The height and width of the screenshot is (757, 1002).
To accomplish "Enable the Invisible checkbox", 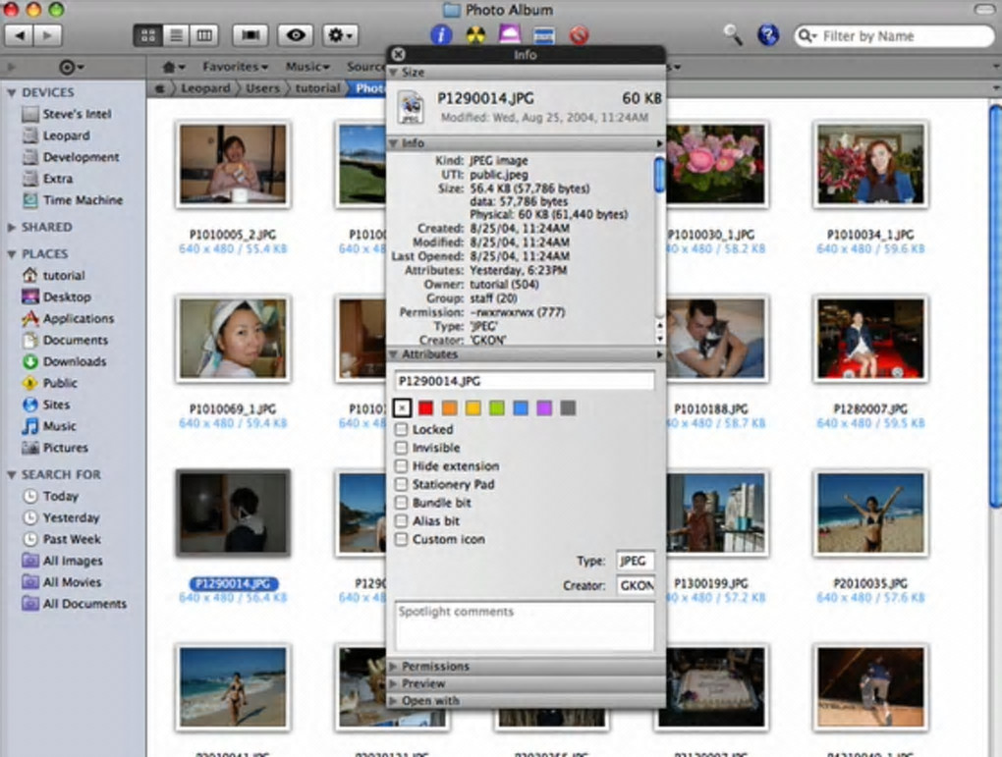I will pos(402,447).
